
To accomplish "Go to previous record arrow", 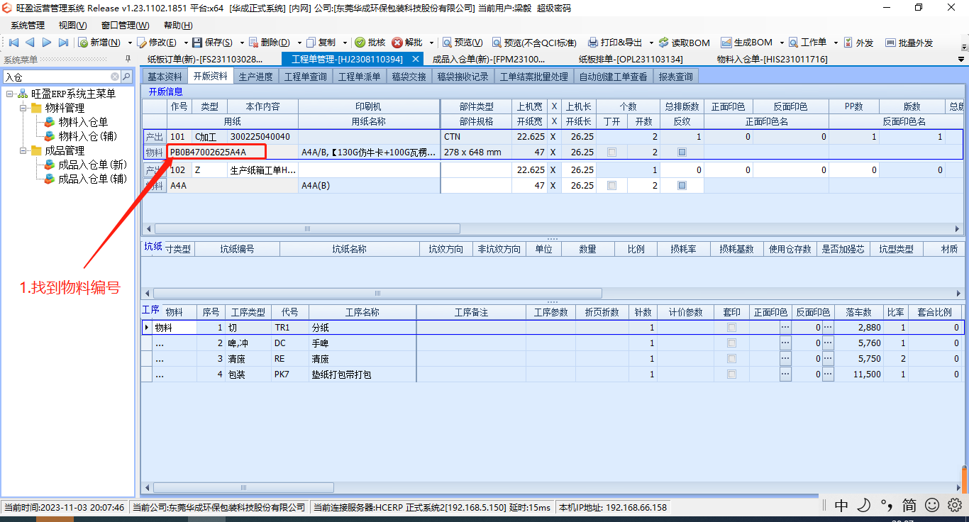I will point(30,43).
